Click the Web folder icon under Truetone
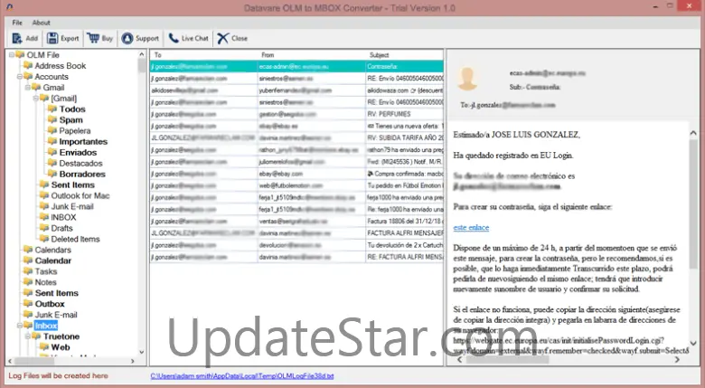 pyautogui.click(x=44, y=346)
